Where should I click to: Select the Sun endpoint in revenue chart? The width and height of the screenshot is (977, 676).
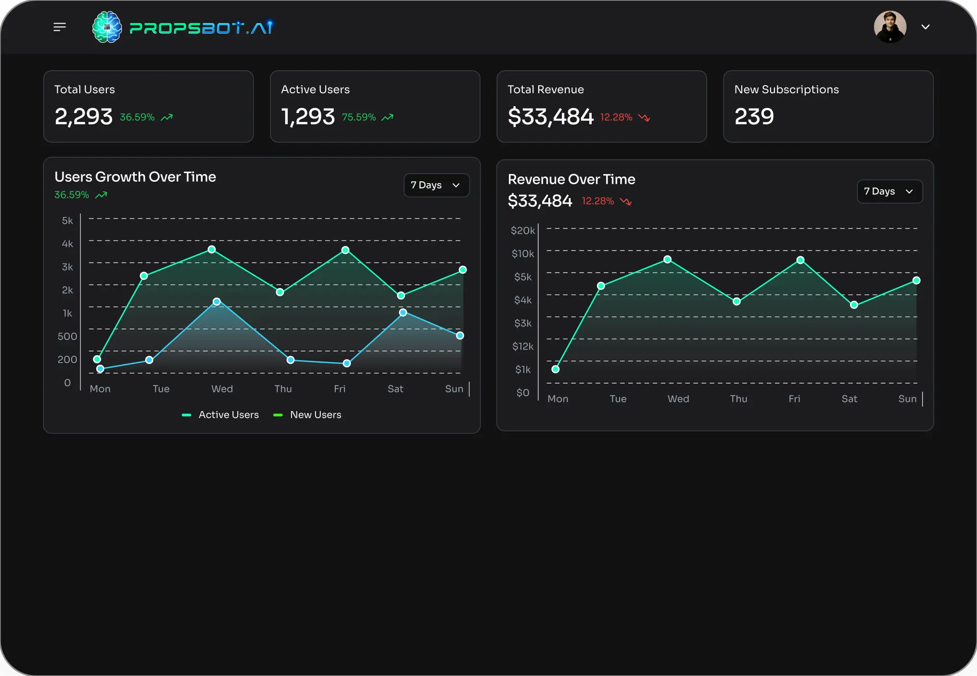click(x=916, y=280)
